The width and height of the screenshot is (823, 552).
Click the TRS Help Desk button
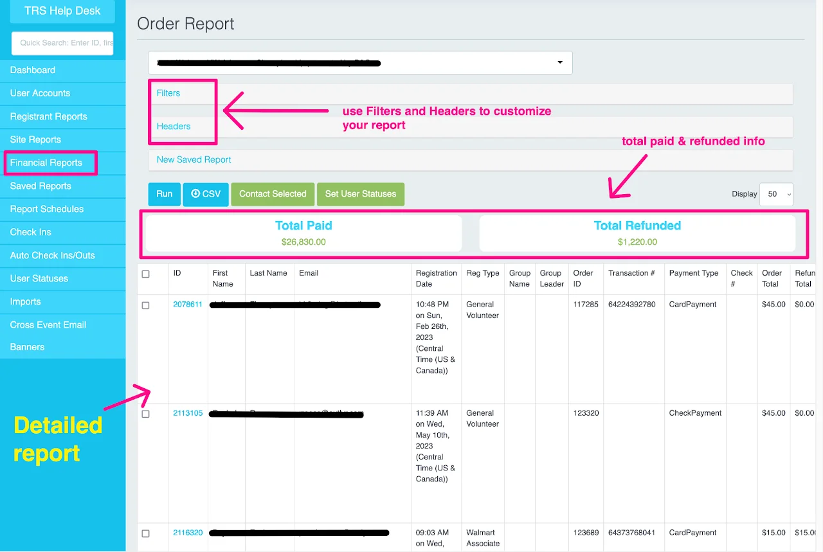pos(62,11)
